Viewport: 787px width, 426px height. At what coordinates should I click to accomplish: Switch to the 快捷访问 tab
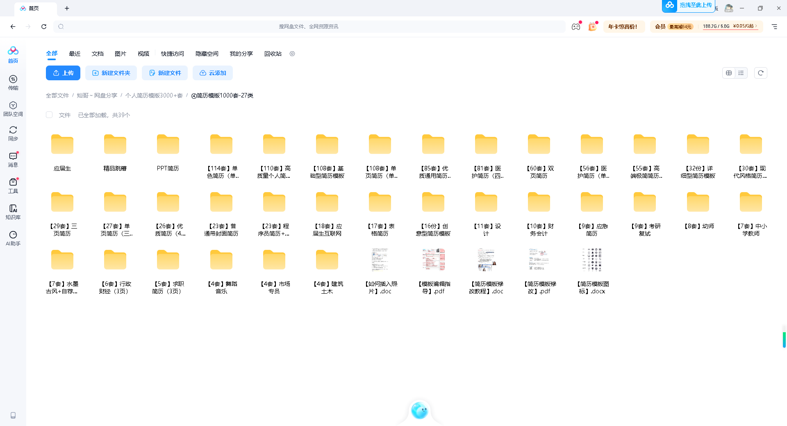tap(173, 54)
